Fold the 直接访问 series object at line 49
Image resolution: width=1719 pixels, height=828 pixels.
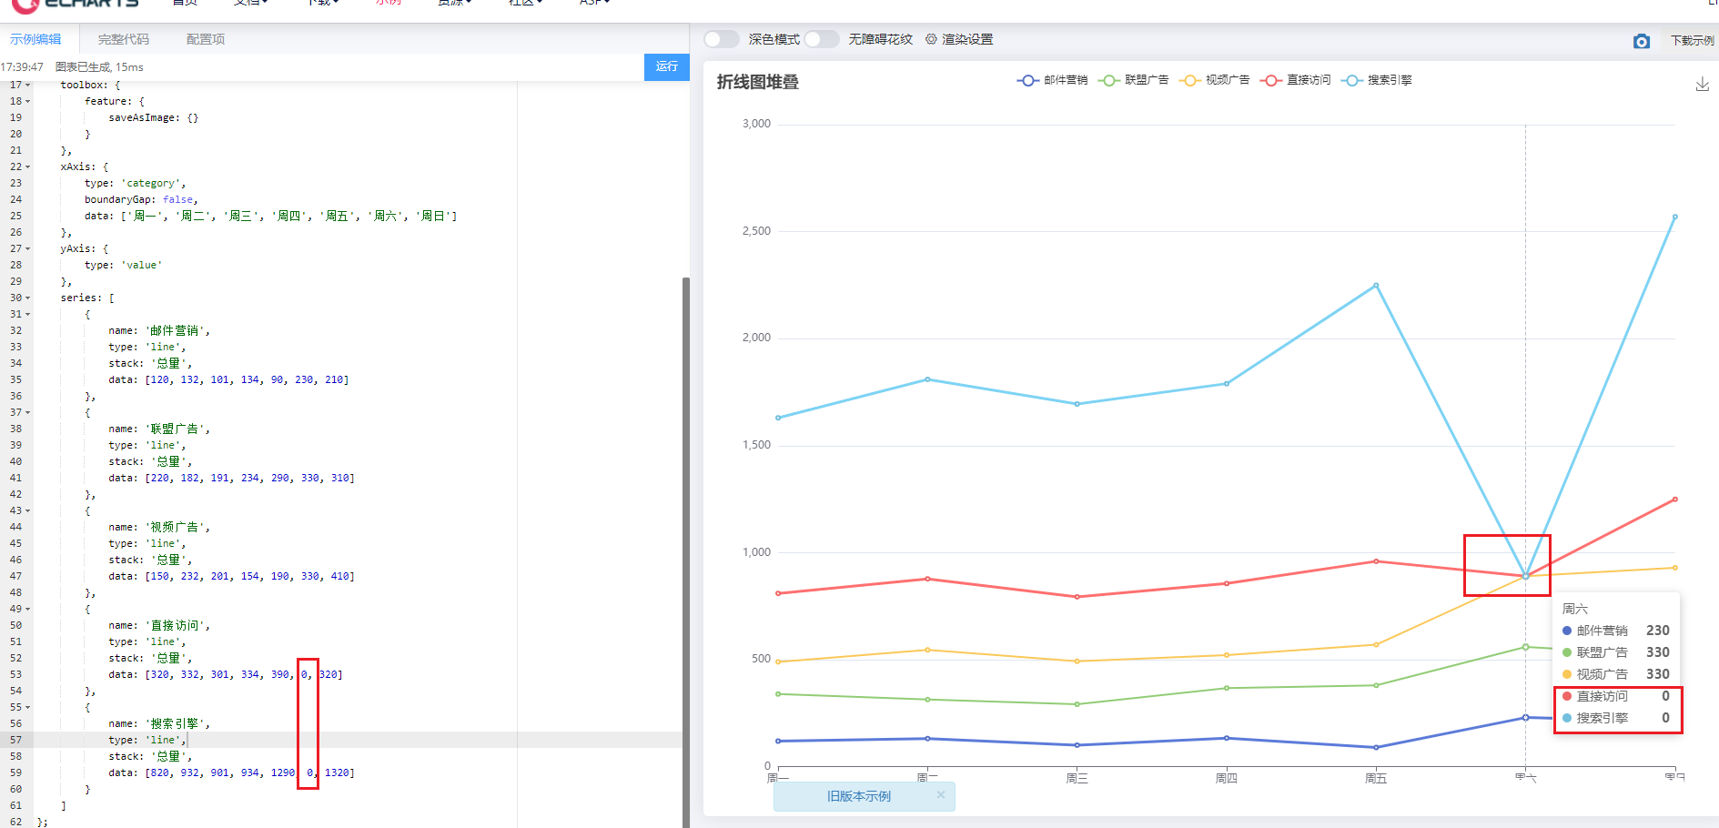point(28,609)
